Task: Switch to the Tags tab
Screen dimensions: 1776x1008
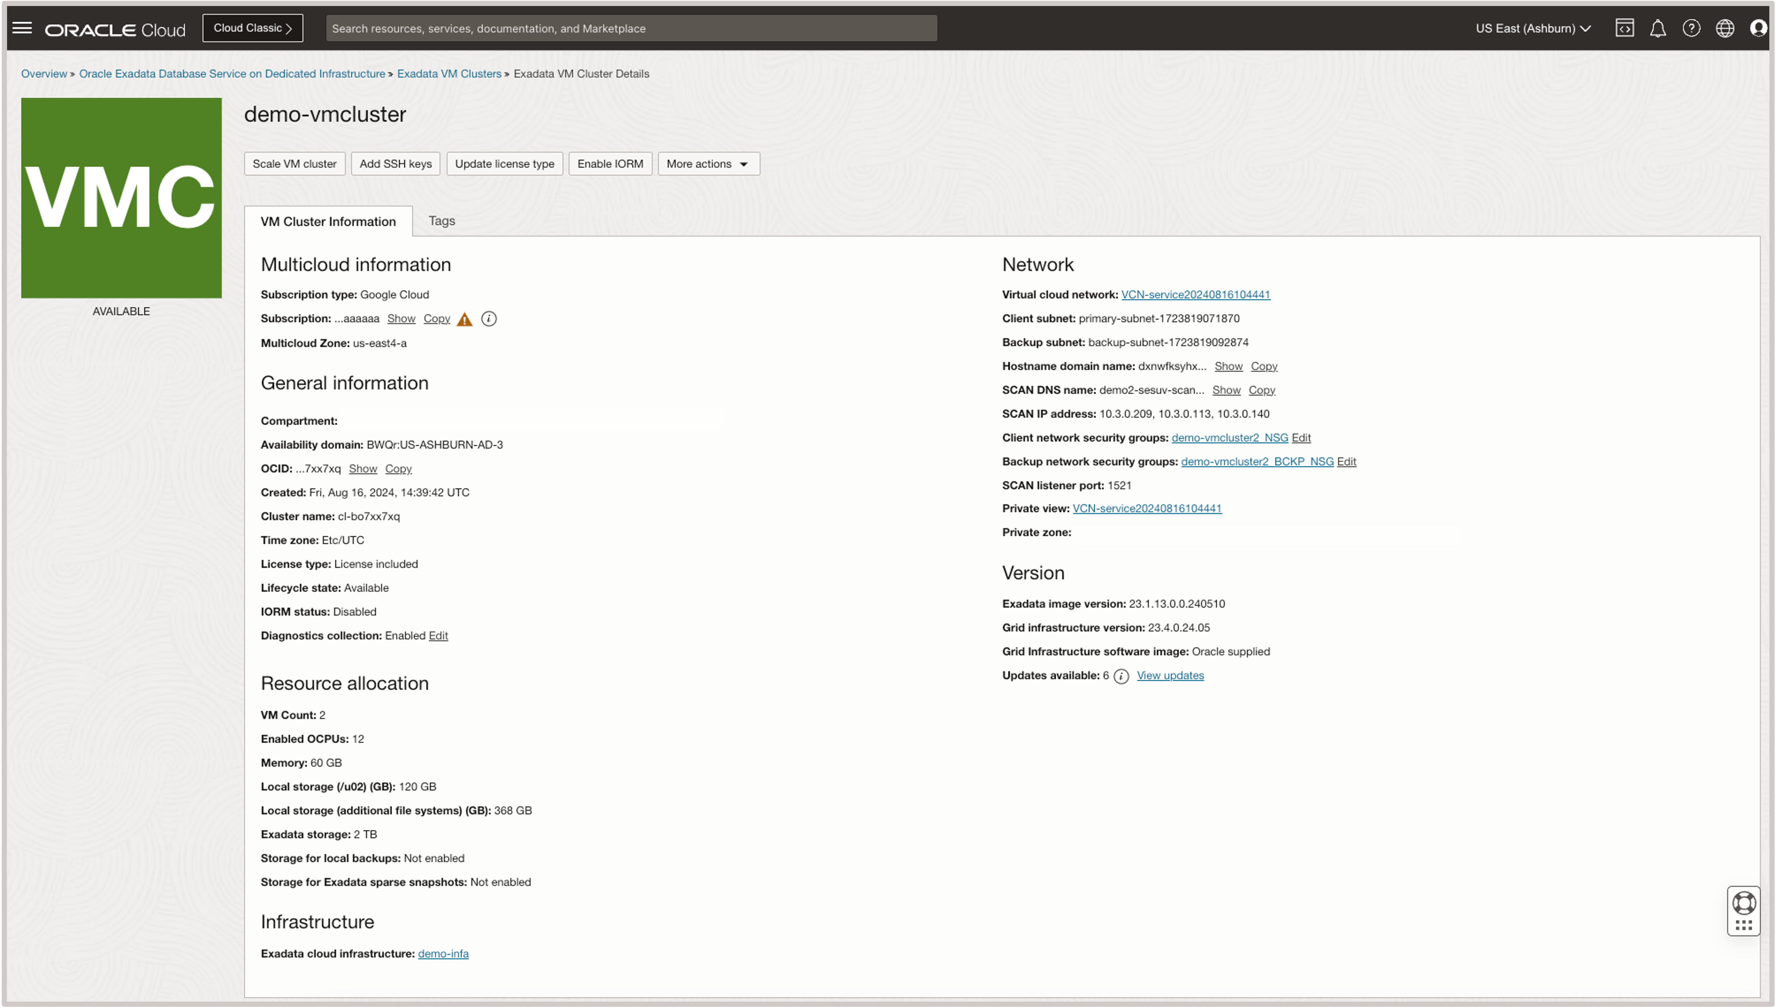Action: tap(441, 221)
